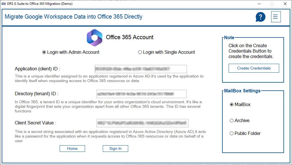Open the hamburger menu icon

[276, 17]
